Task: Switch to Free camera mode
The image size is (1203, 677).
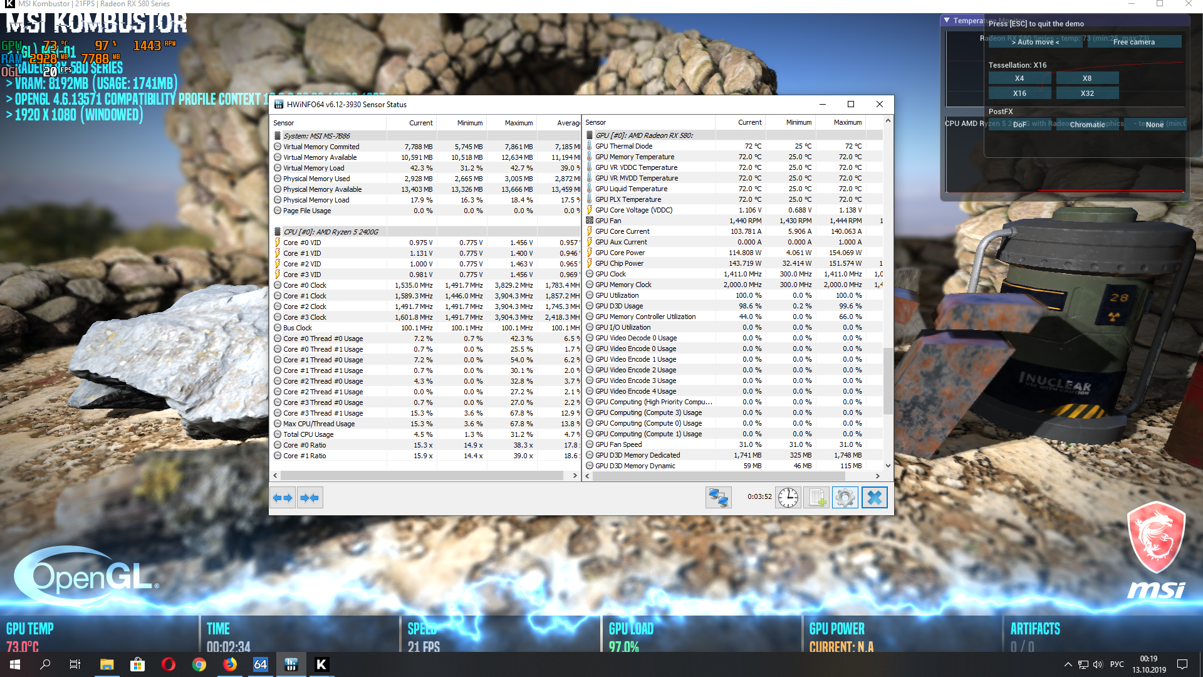Action: click(x=1133, y=42)
